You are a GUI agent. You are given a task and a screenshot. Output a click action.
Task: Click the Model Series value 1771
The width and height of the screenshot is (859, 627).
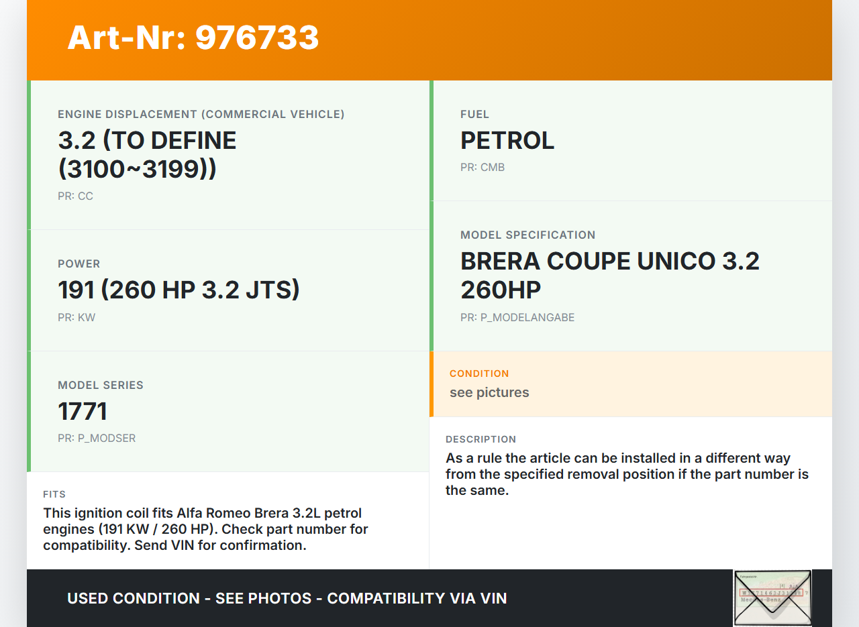pyautogui.click(x=83, y=411)
